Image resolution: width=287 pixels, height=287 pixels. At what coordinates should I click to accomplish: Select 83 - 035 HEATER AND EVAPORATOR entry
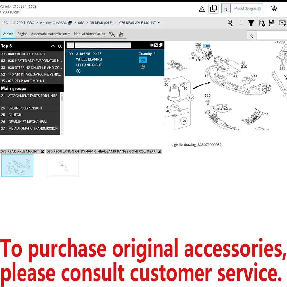click(32, 61)
